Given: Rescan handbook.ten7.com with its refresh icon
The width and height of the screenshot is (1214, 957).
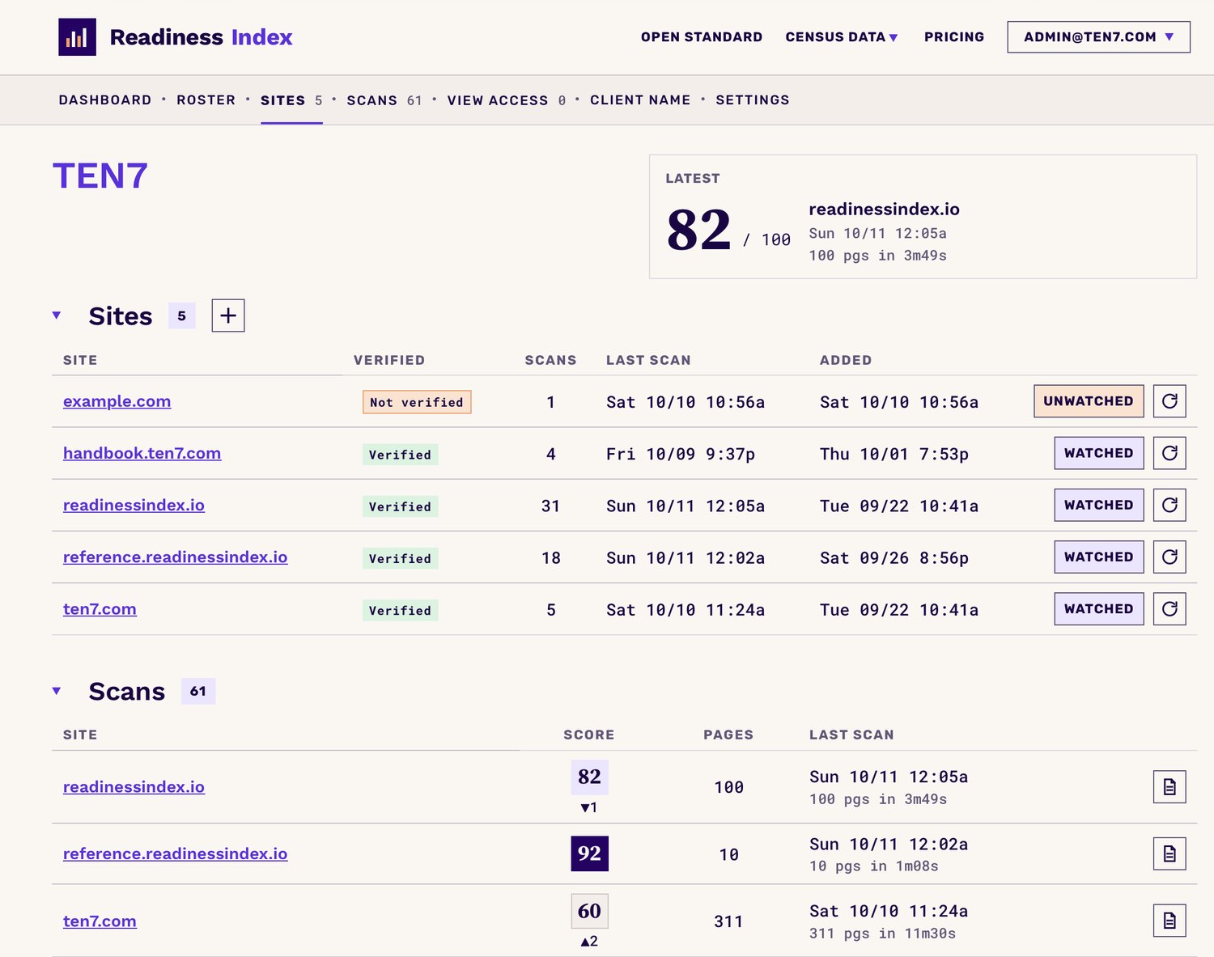Looking at the screenshot, I should pos(1169,453).
